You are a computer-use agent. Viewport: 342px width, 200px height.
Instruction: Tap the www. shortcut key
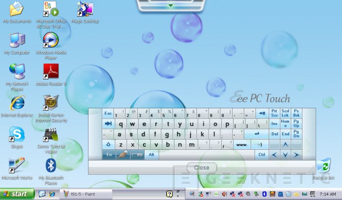(242, 144)
